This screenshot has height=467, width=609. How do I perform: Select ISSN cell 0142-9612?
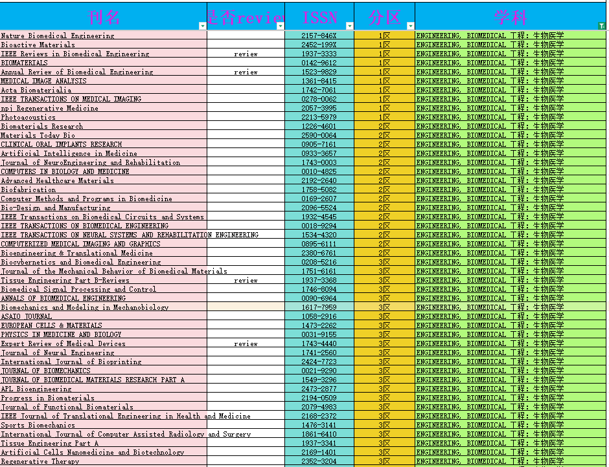click(319, 63)
